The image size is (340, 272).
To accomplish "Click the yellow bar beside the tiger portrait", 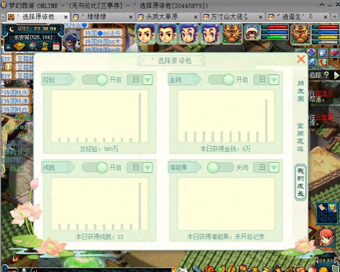I will (x=326, y=37).
